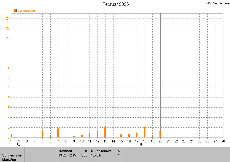Select the Durchschnitt column header

pos(101,151)
